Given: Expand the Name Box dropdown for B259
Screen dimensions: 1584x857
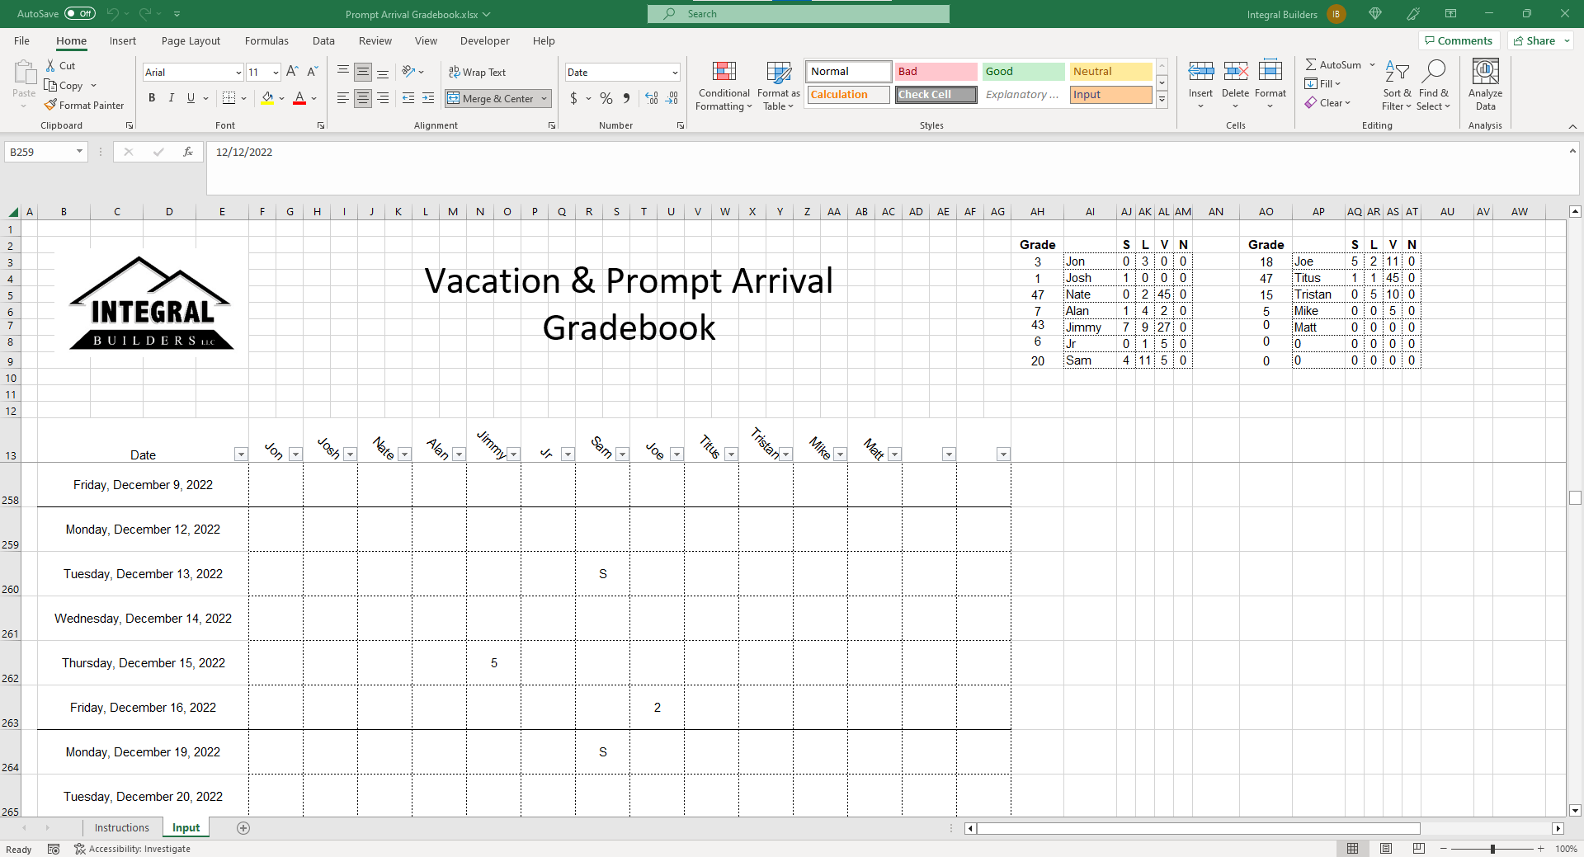Looking at the screenshot, I should pos(79,152).
